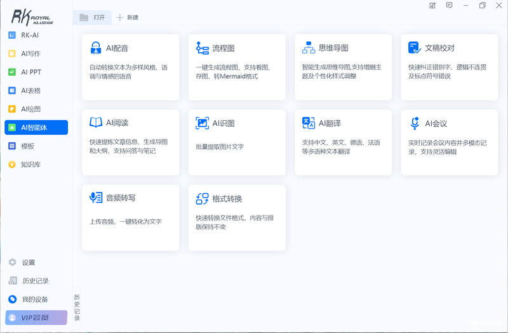Select the 格式转换 card description text
The width and height of the screenshot is (508, 333).
click(x=234, y=222)
